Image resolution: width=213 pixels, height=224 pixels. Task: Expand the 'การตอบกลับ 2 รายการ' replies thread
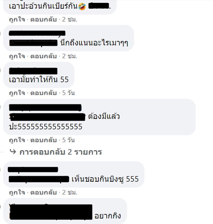61,152
